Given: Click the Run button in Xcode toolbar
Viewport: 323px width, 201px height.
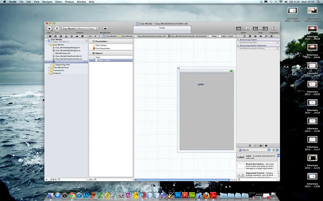Looking at the screenshot, I should (x=49, y=29).
